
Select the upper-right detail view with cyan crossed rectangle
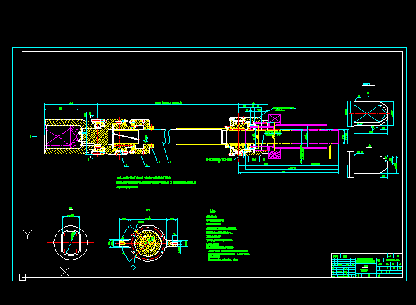(x=371, y=114)
